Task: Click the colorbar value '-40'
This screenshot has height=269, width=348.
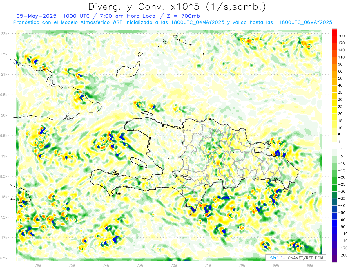Action: click(342, 205)
